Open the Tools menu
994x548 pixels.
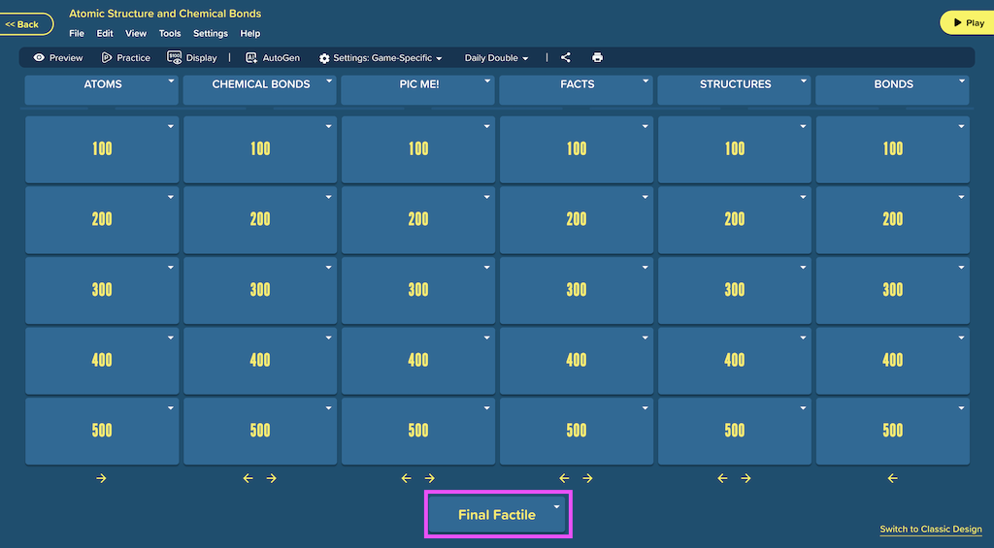(169, 34)
